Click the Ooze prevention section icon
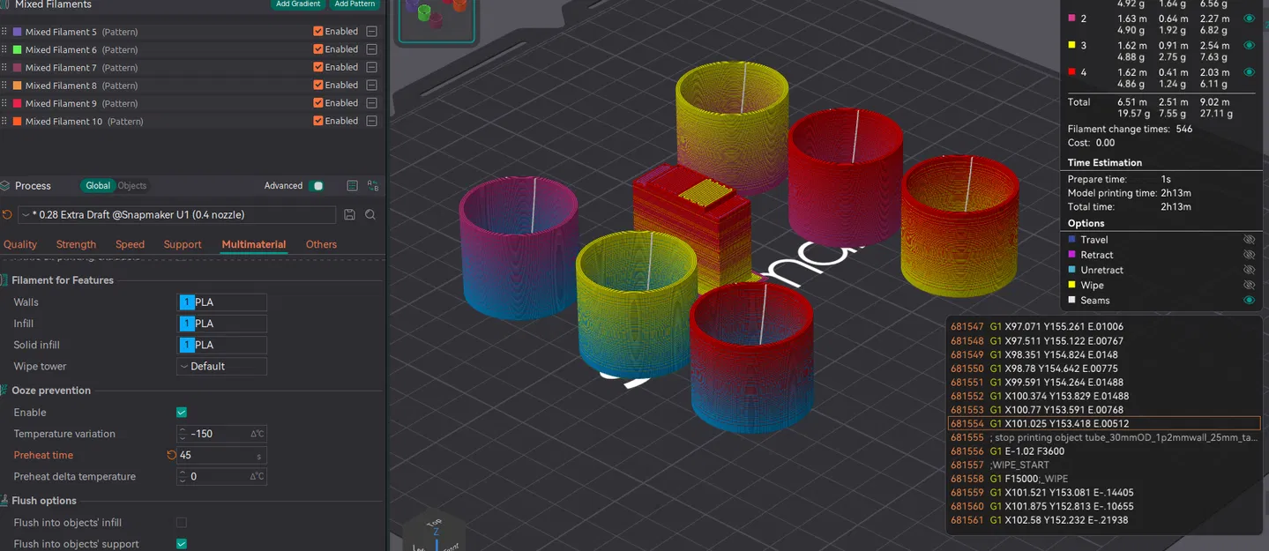Image resolution: width=1269 pixels, height=551 pixels. point(4,391)
